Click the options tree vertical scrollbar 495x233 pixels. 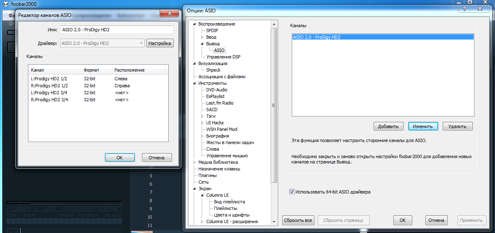pyautogui.click(x=274, y=106)
